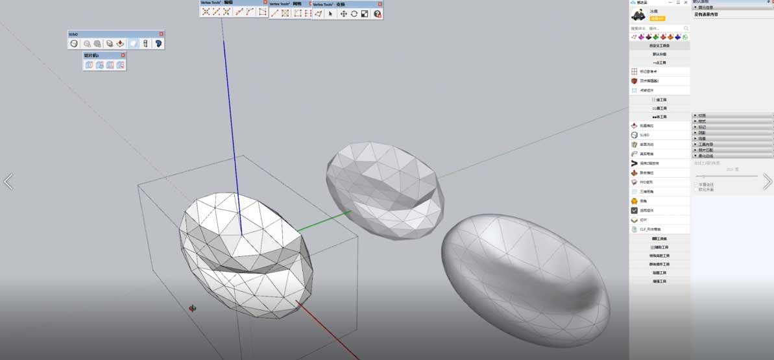Toggle the second checkbox under soften edges slider
Viewport: 774px width, 360px height.
[697, 189]
